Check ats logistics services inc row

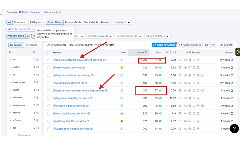(x=49, y=83)
